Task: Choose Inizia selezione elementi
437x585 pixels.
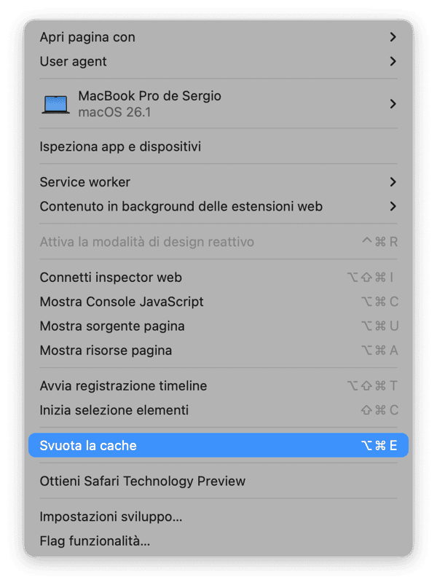Action: pyautogui.click(x=114, y=410)
